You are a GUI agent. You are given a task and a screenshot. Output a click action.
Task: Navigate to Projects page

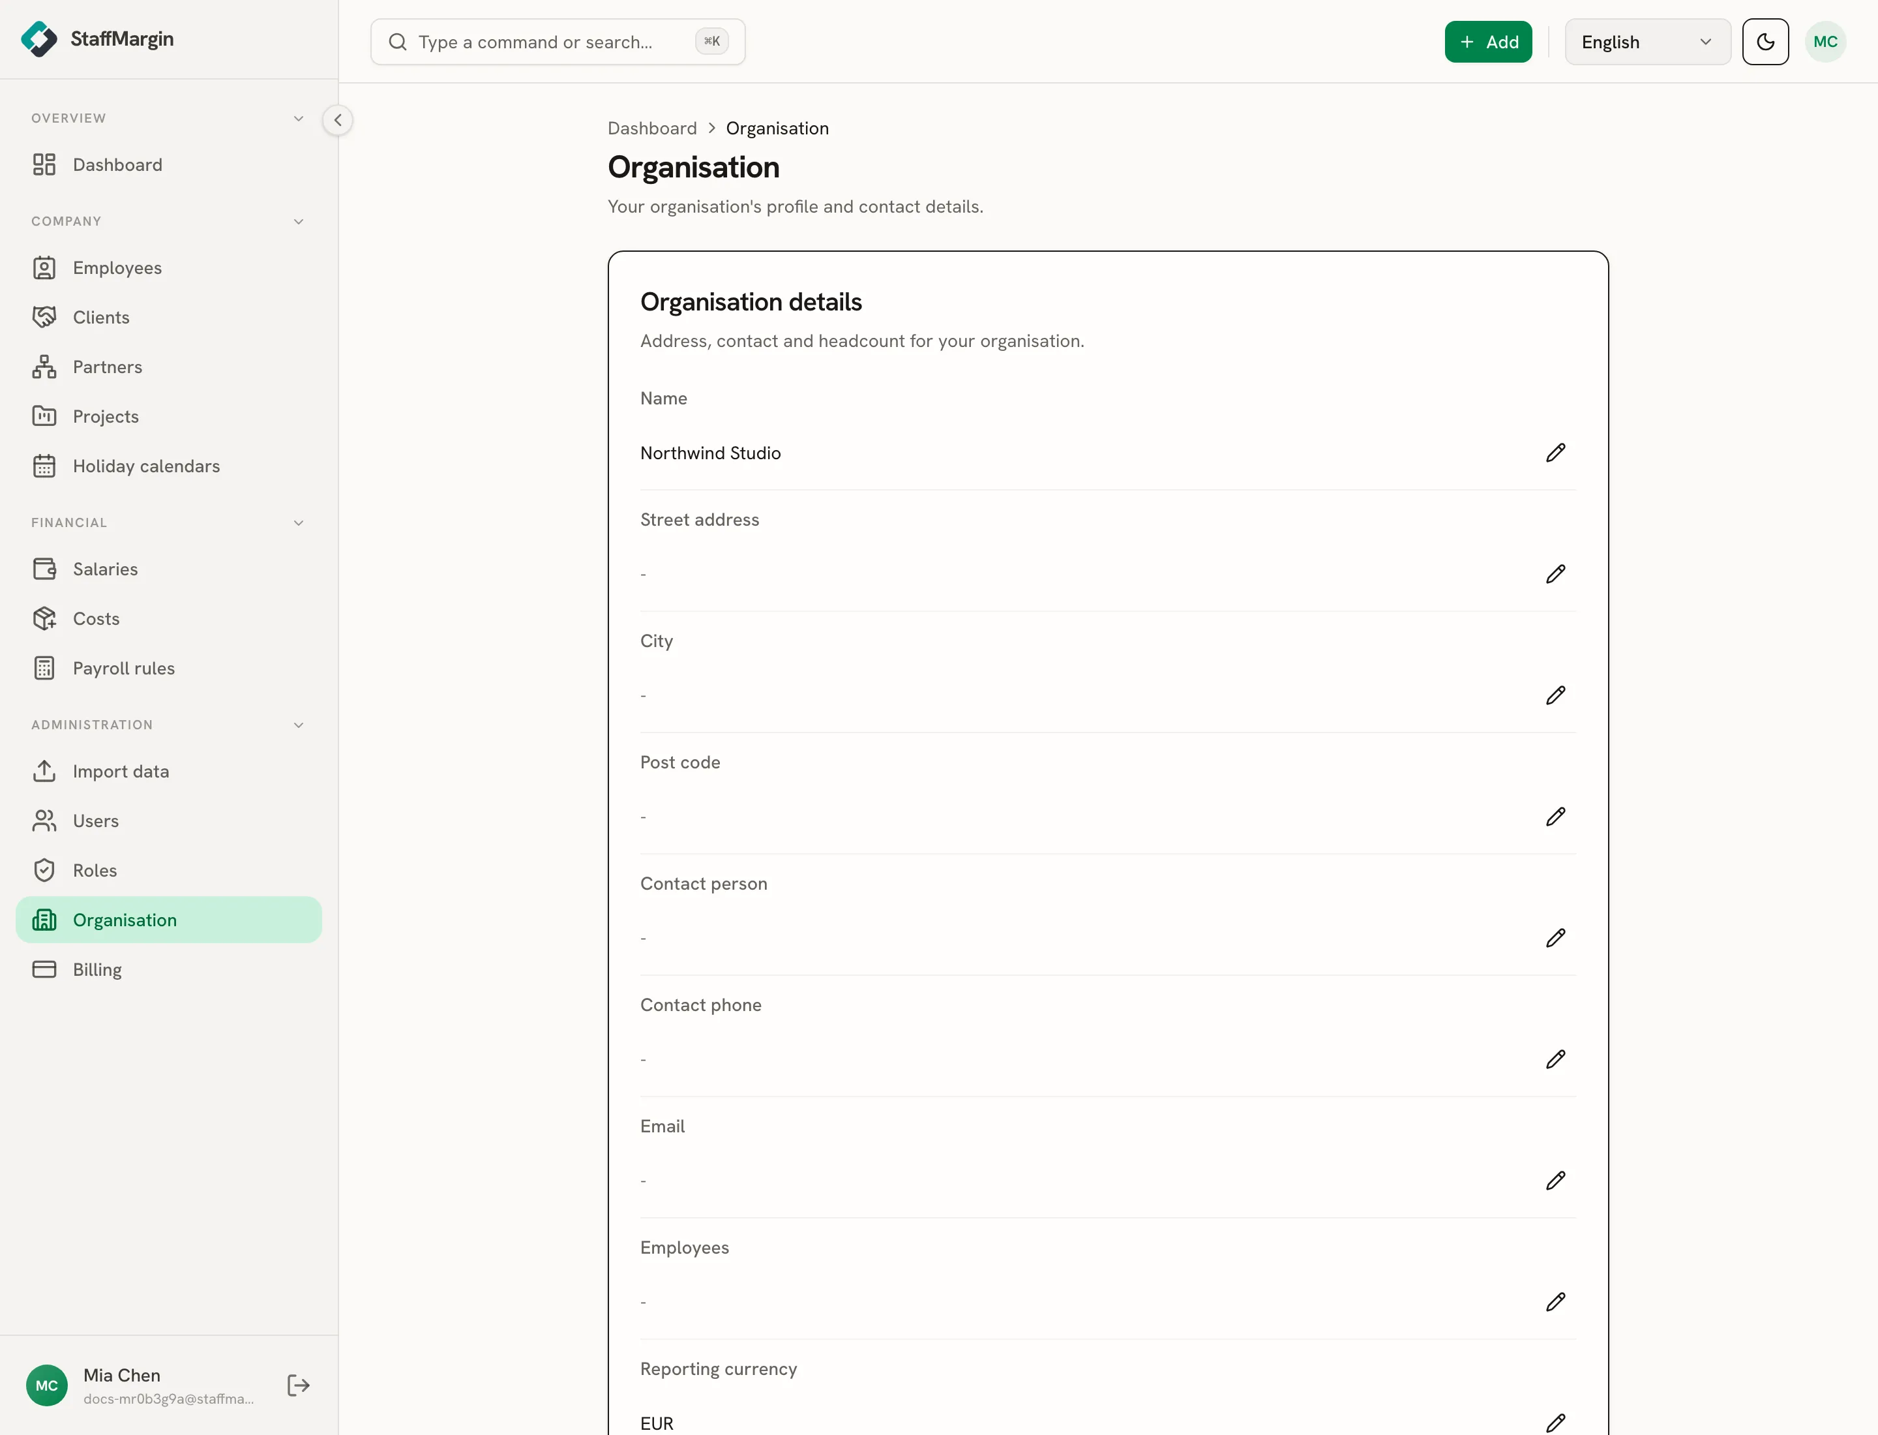click(x=169, y=417)
